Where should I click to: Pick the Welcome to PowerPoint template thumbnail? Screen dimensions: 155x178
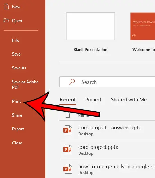click(x=143, y=26)
